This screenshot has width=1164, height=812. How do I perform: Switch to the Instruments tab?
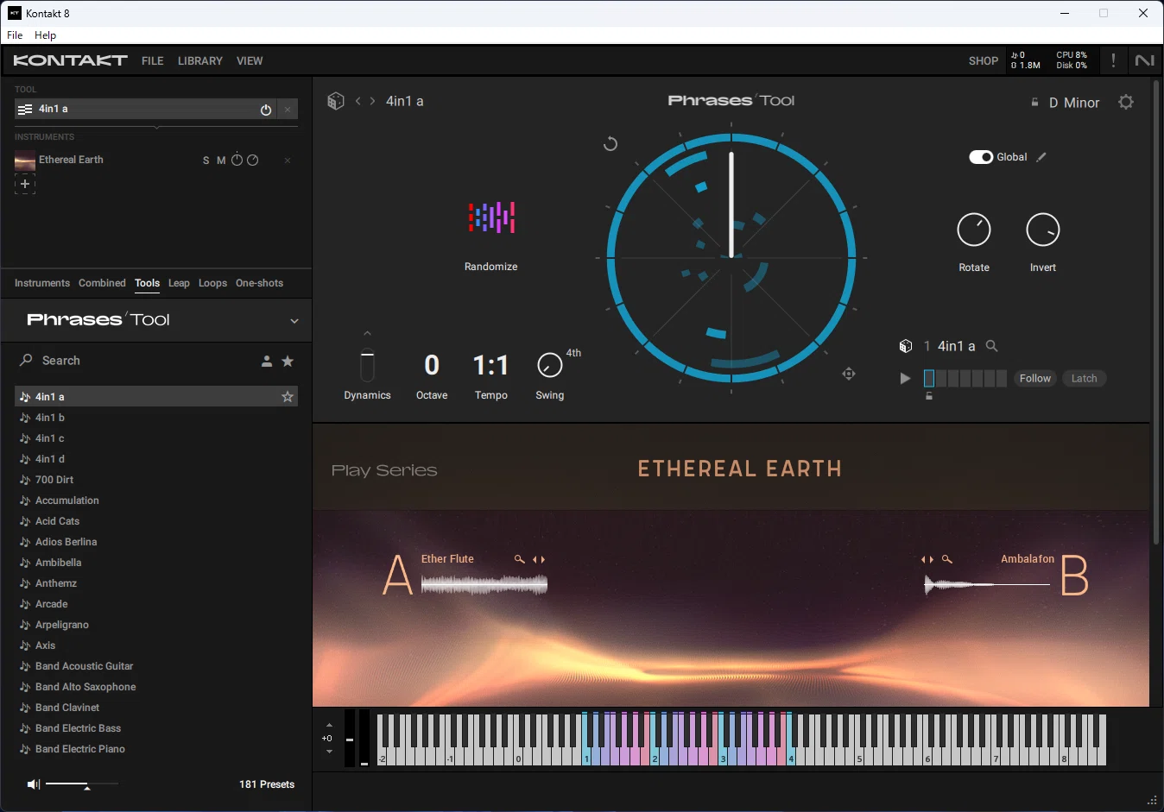(x=42, y=283)
